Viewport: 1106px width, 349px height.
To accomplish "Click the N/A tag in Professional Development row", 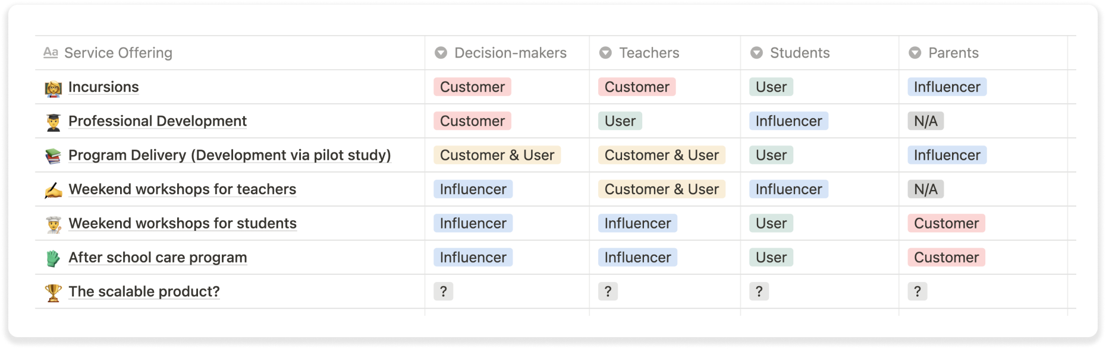I will (x=925, y=121).
